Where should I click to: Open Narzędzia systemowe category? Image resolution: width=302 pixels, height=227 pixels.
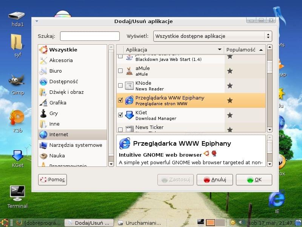click(x=72, y=145)
